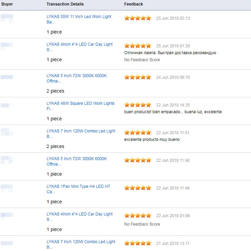Viewport: 251px width, 251px height.
Task: Click '2 pieces' in the 24 Jun 72W row
Action: pyautogui.click(x=56, y=91)
